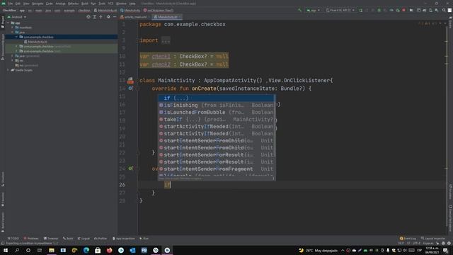Open the Logcat tool window
Screen dimensions: 453x255
pyautogui.click(x=84, y=239)
